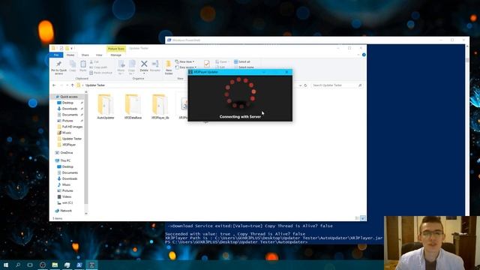This screenshot has width=480, height=270.
Task: Click the Back arrow in Explorer
Action: [54, 85]
